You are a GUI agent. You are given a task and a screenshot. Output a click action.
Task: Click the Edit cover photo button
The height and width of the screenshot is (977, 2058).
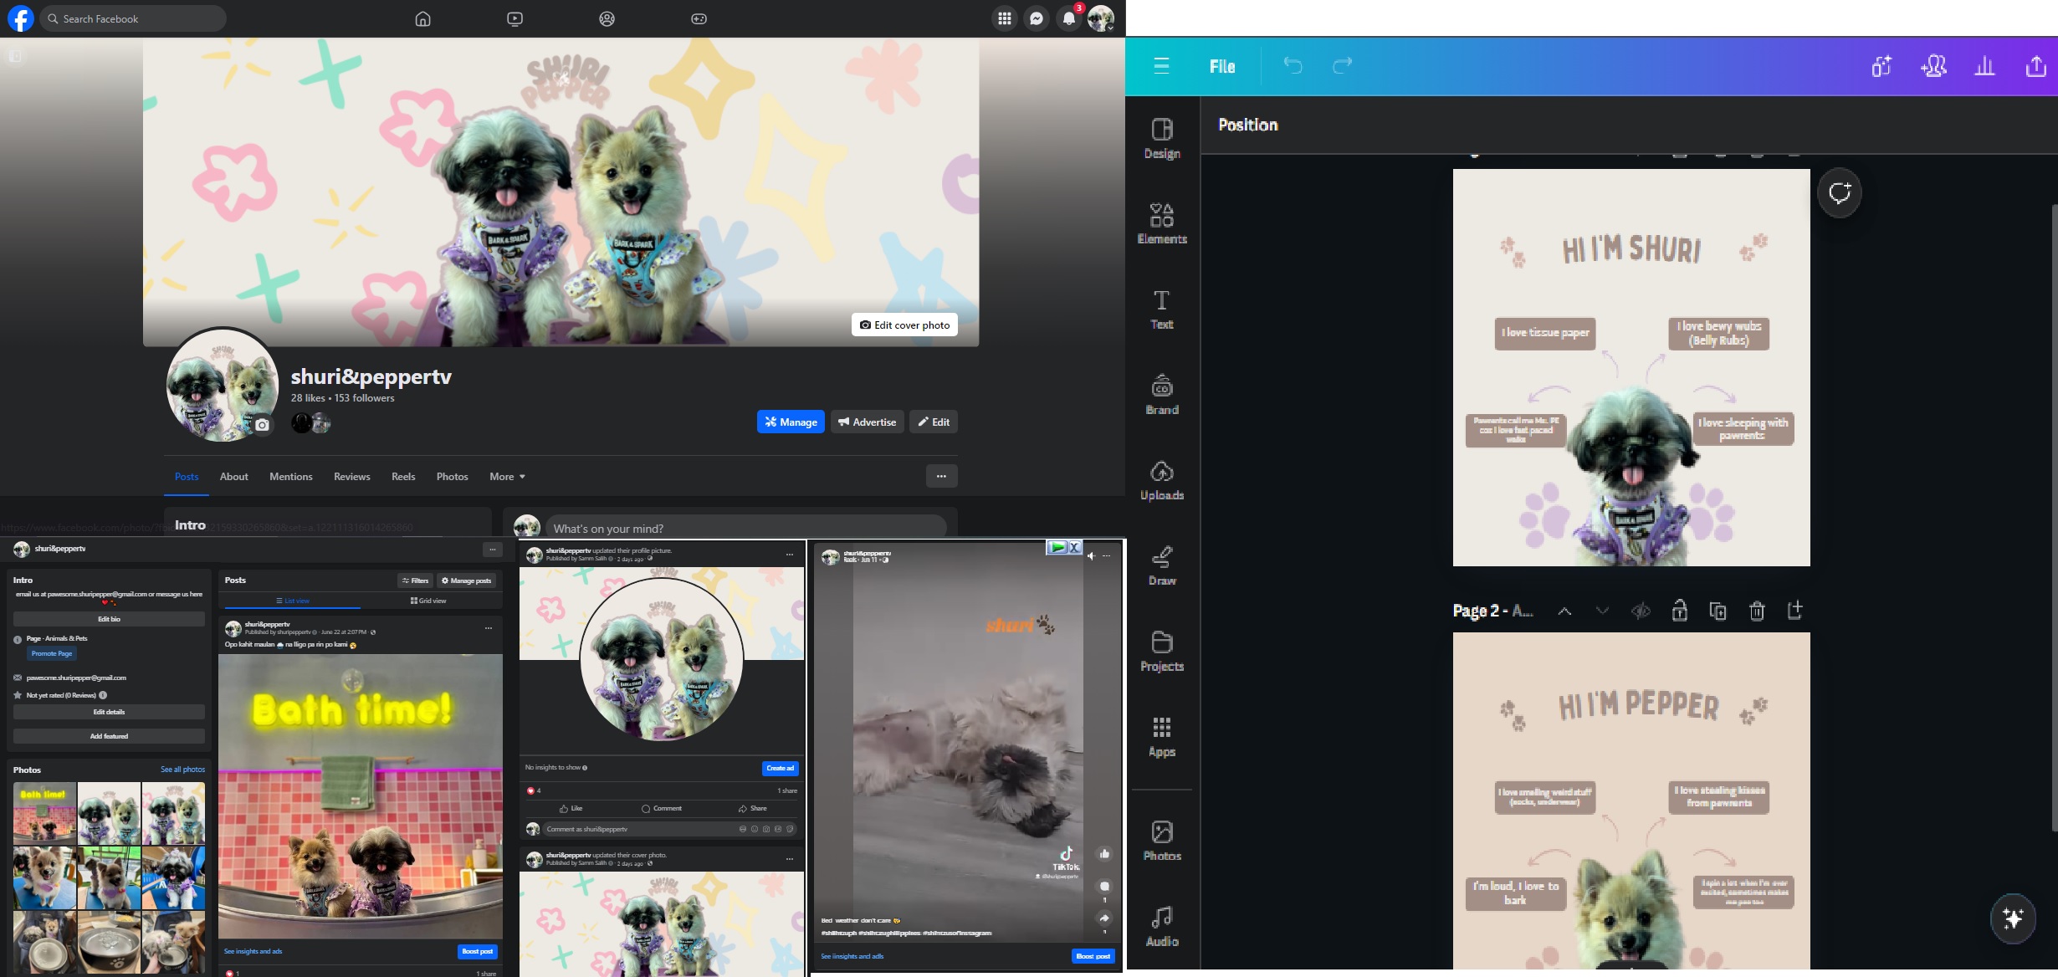pyautogui.click(x=904, y=325)
